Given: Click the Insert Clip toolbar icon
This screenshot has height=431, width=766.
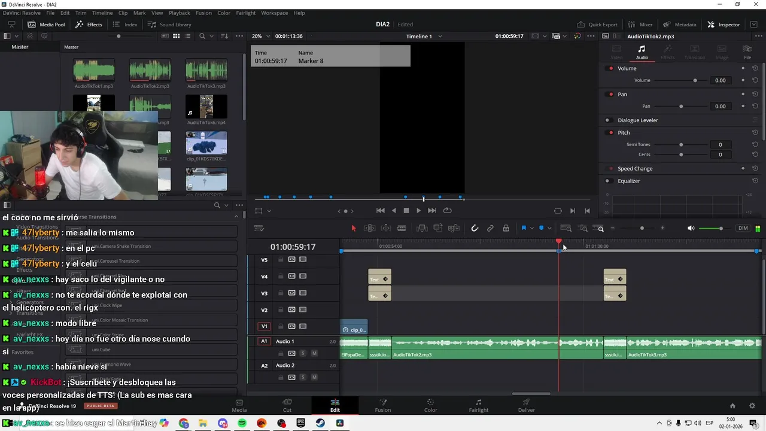Looking at the screenshot, I should click(x=422, y=228).
